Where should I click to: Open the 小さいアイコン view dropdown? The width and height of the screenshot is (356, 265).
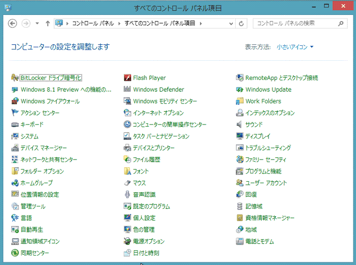tap(295, 47)
